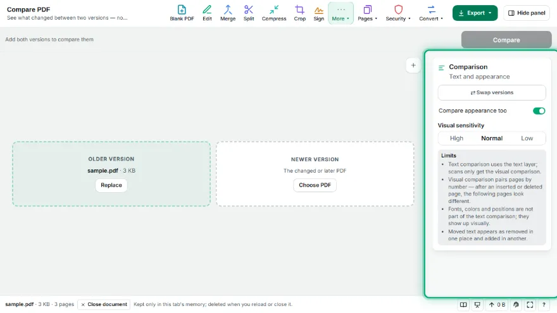The height and width of the screenshot is (313, 557).
Task: Close document sample.pdf
Action: click(104, 305)
